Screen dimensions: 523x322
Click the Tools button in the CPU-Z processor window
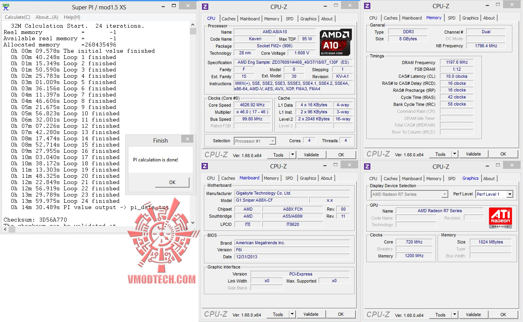[x=278, y=155]
